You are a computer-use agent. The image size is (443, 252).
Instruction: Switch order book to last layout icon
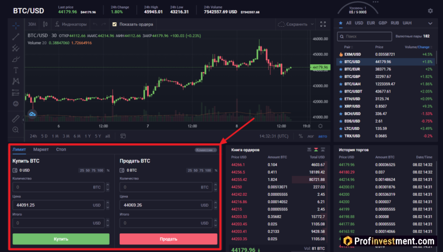tap(323, 150)
